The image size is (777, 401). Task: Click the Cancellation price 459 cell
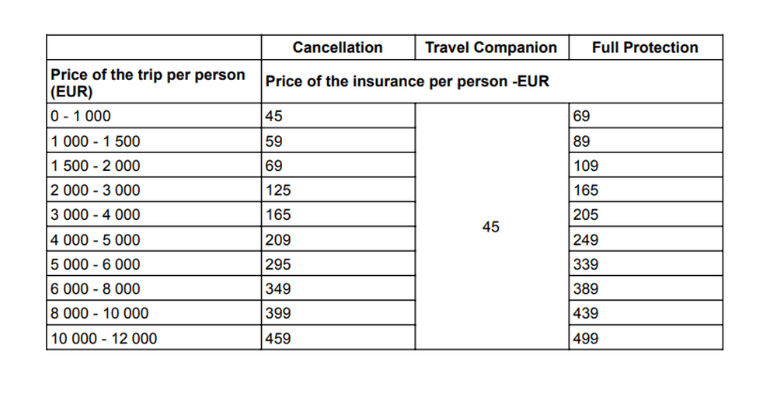pyautogui.click(x=278, y=339)
